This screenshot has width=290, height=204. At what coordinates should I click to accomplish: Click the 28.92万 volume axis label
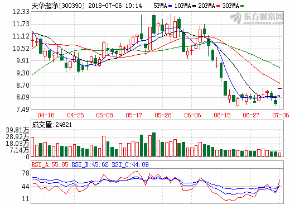point(17,137)
